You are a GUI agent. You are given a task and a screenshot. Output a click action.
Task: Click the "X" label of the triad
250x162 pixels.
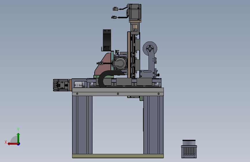tap(6, 142)
